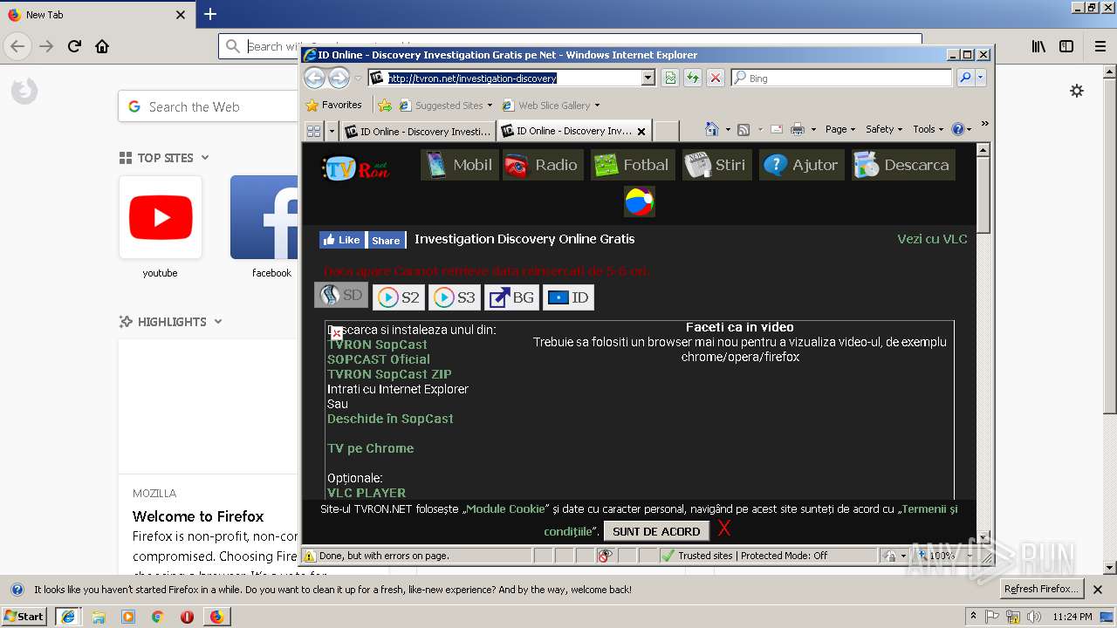Open the Stiri site menu
The image size is (1117, 628).
716,165
